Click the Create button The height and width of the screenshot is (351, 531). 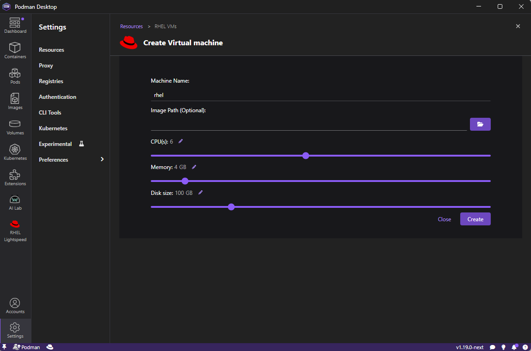475,219
